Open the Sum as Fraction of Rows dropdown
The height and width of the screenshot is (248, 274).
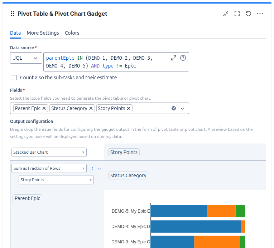[49, 168]
